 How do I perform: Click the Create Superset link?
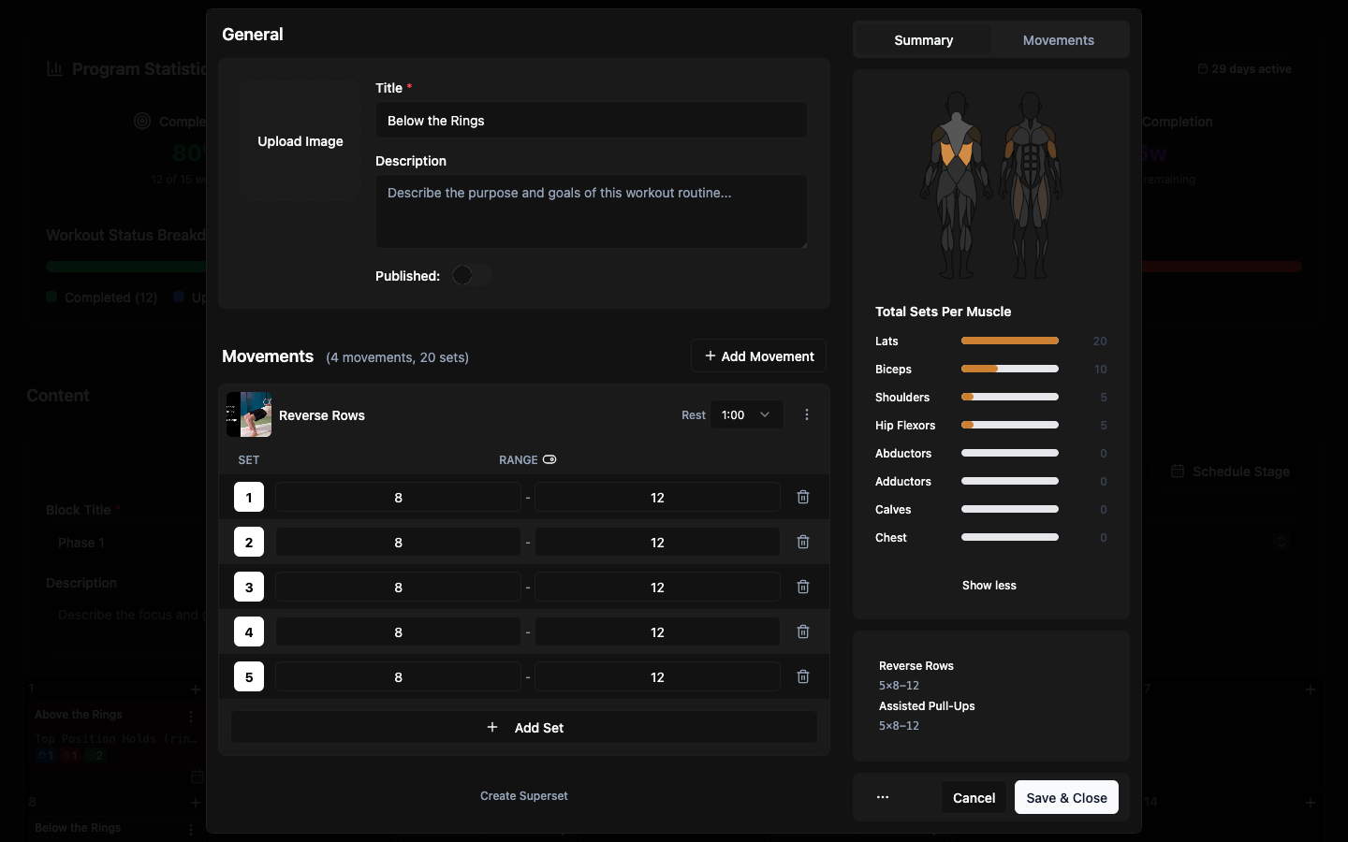523,796
